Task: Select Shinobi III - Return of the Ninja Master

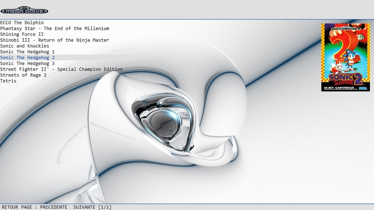Action: click(55, 40)
